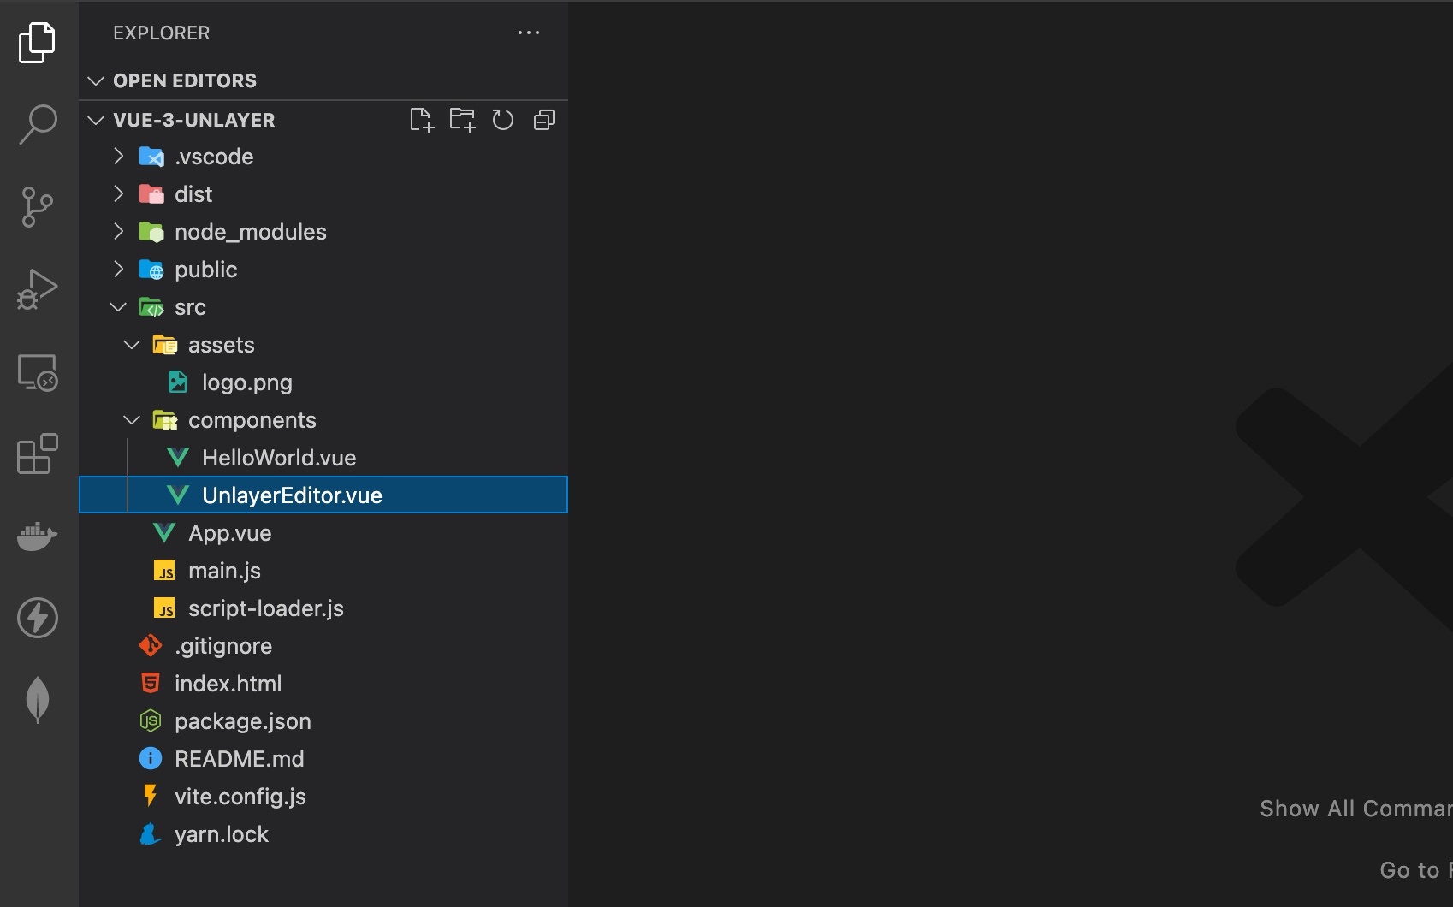Expand the node_modules folder chevron

[119, 232]
